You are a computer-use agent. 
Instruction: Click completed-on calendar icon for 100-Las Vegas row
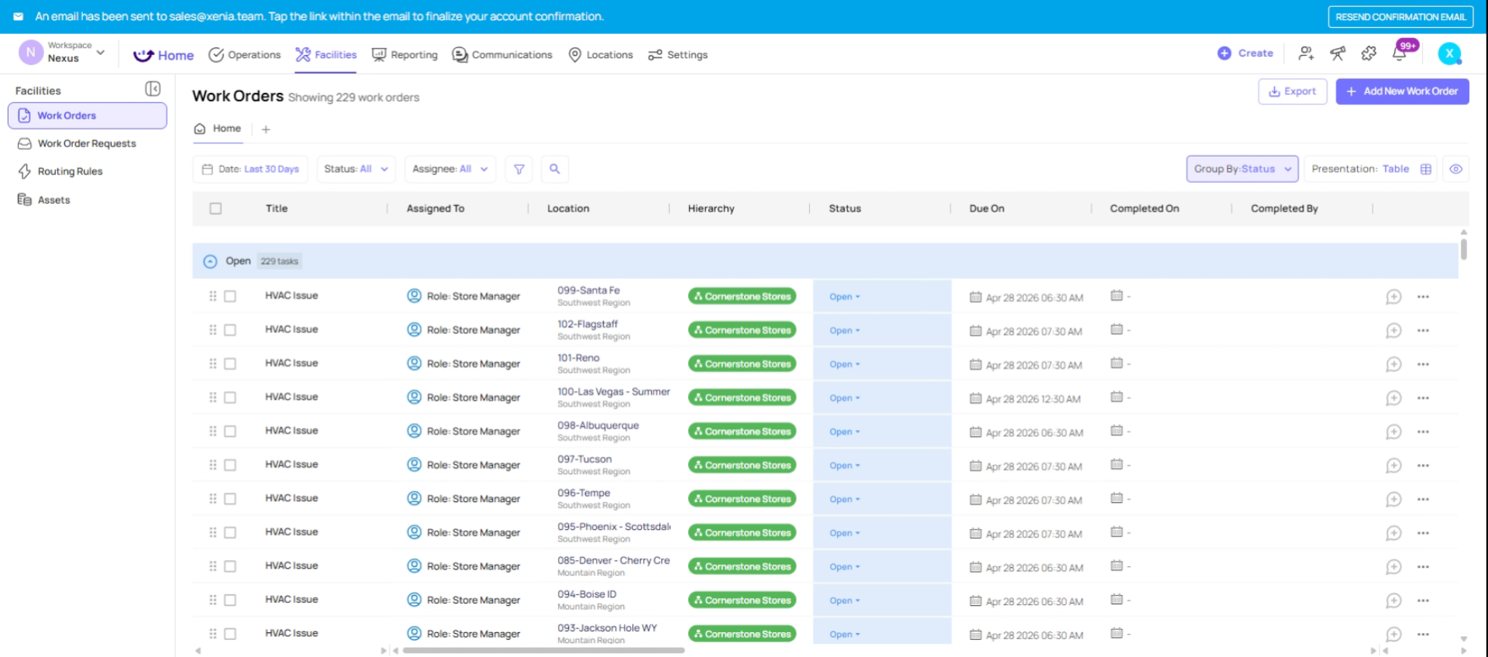(x=1117, y=397)
